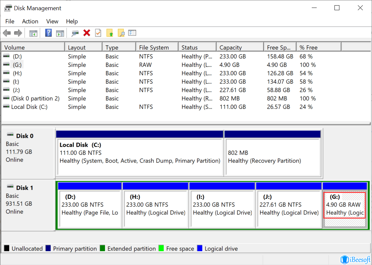Image resolution: width=372 pixels, height=265 pixels.
Task: Sort by the Layout column header
Action: (84, 47)
